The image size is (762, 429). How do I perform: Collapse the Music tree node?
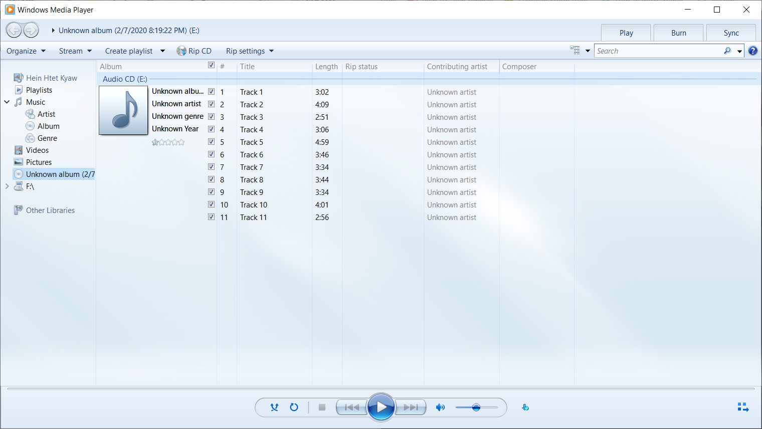tap(7, 102)
